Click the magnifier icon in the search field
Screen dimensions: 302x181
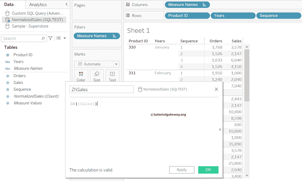pos(43,38)
